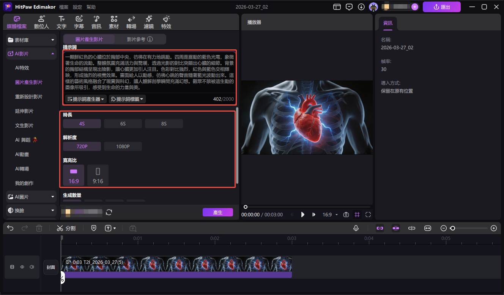Image resolution: width=504 pixels, height=295 pixels.
Task: Open the 數位人 (digital human) panel
Action: click(x=41, y=22)
